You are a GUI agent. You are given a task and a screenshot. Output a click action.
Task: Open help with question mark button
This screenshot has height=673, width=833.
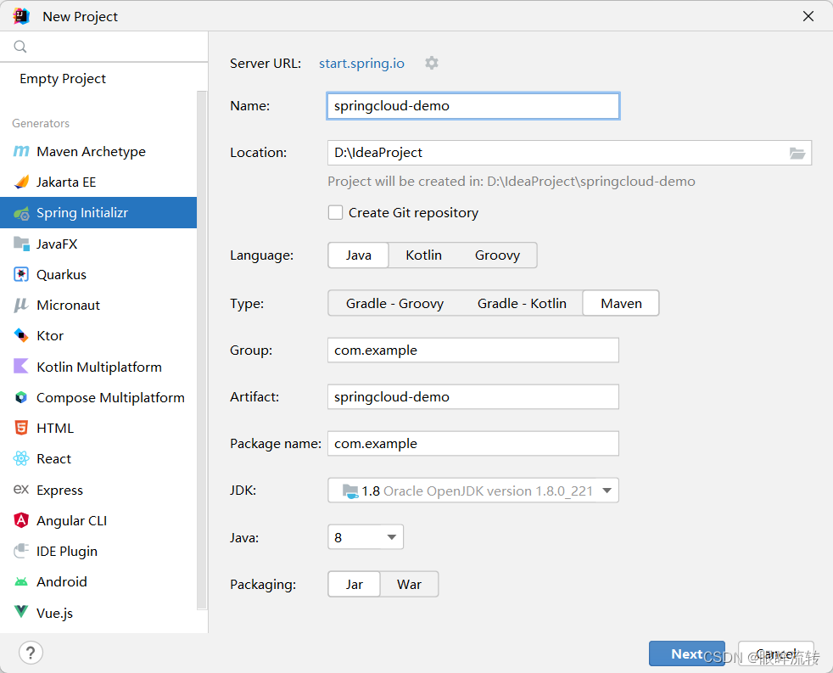(31, 653)
